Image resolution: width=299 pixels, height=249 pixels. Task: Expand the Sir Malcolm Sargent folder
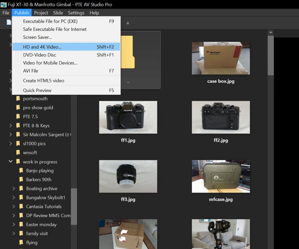click(x=11, y=134)
